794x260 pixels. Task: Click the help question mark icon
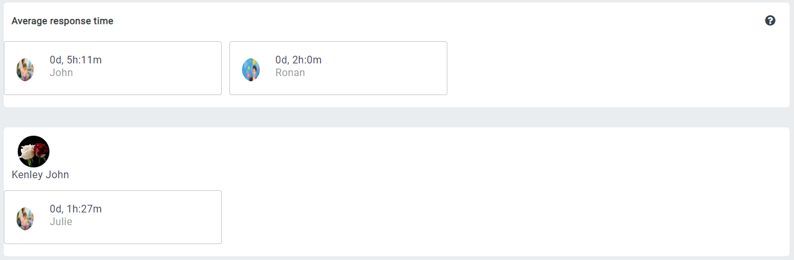[770, 21]
